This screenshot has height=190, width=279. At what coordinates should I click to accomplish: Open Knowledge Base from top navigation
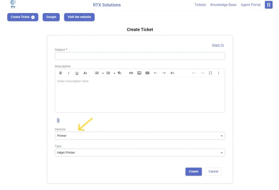pyautogui.click(x=223, y=5)
